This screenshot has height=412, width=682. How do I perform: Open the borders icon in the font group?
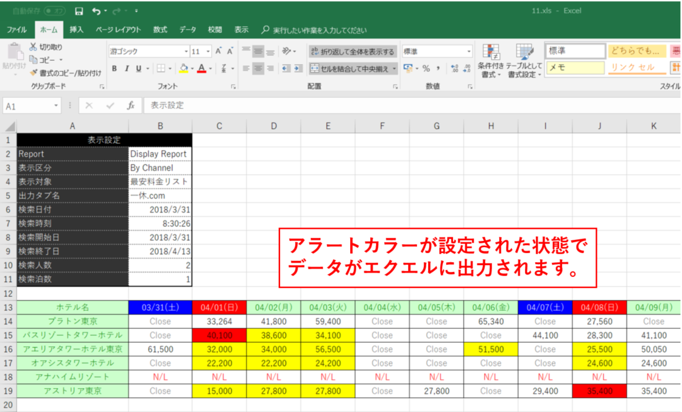click(161, 68)
